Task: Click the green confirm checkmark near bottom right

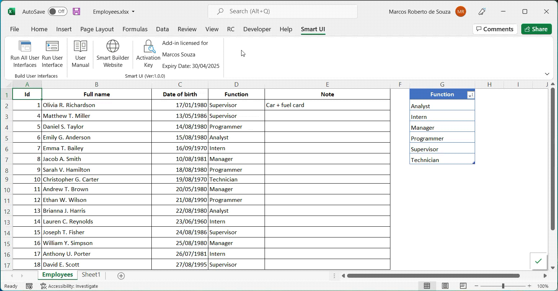Action: click(x=539, y=262)
